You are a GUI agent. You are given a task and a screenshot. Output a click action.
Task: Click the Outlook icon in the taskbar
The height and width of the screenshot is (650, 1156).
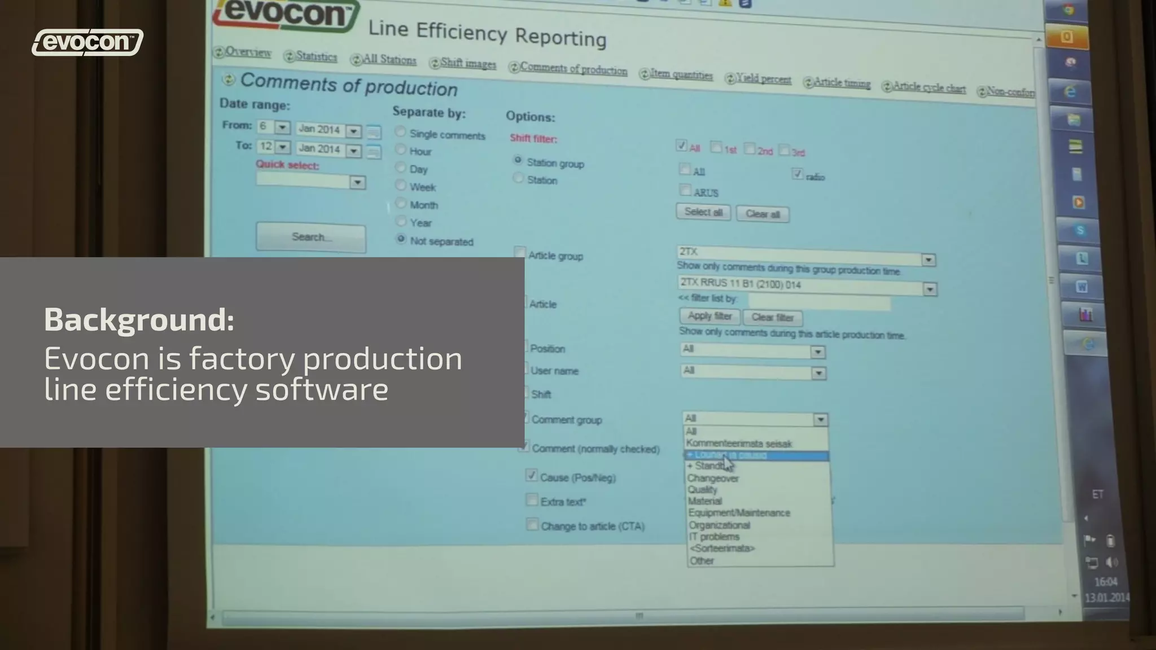[x=1066, y=37]
